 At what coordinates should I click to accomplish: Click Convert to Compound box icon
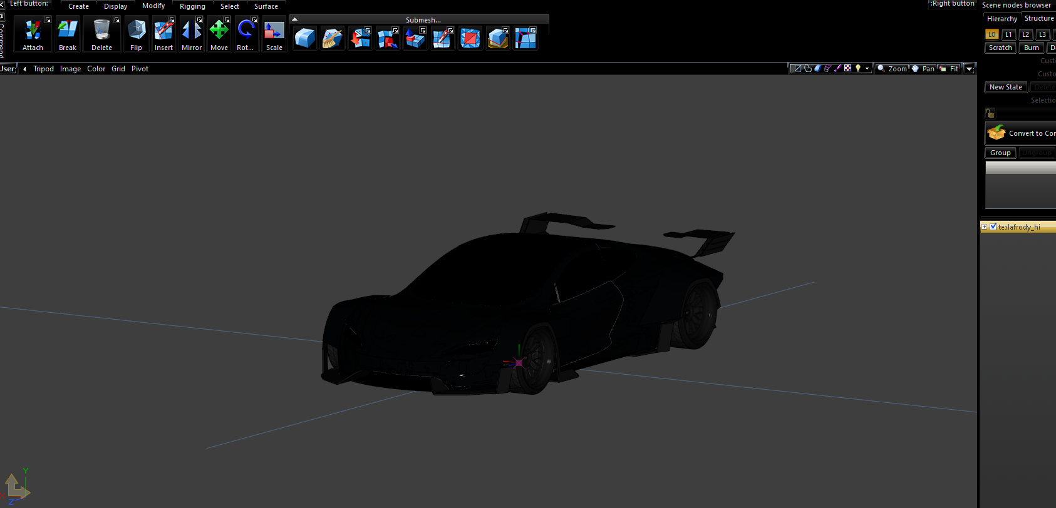click(996, 133)
